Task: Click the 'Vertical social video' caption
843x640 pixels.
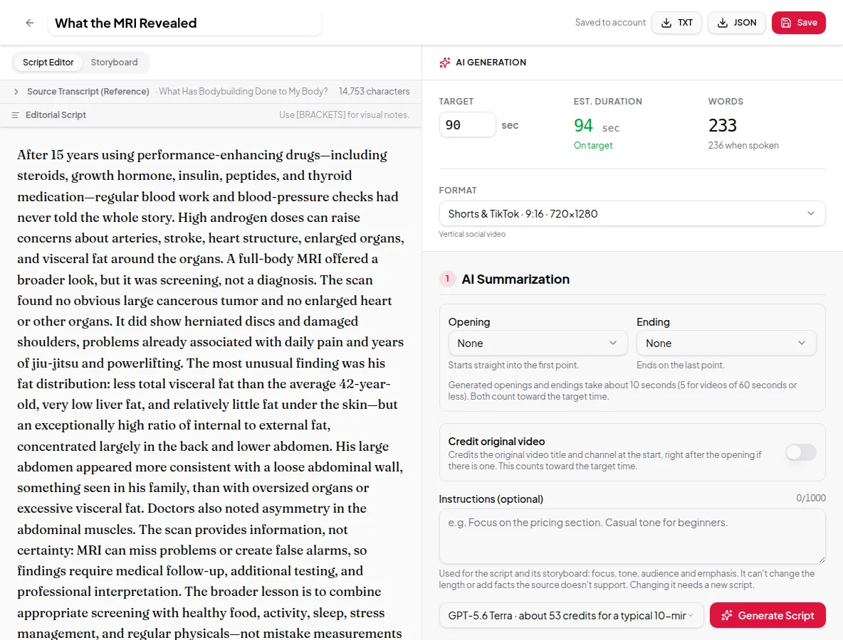Action: (x=472, y=234)
